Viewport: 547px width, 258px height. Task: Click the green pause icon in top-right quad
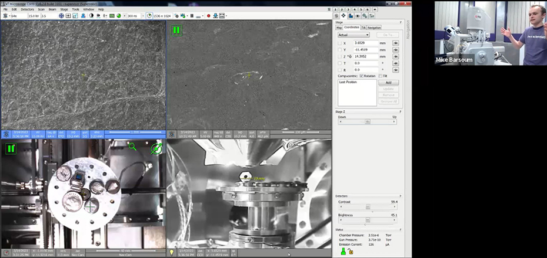point(176,30)
